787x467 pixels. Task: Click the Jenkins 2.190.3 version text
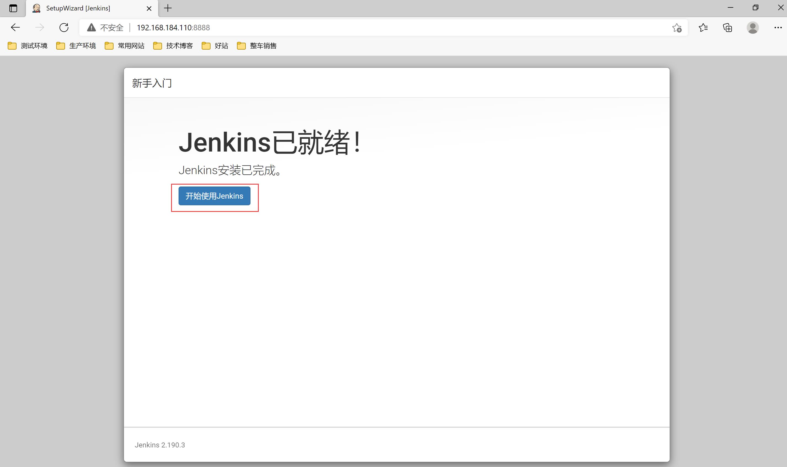coord(160,445)
